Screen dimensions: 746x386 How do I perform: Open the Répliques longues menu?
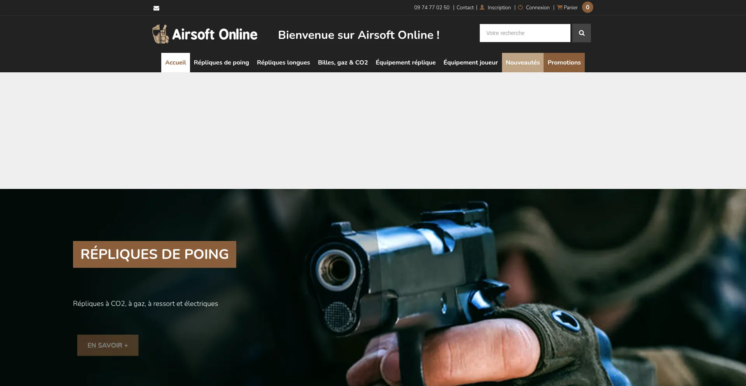283,63
